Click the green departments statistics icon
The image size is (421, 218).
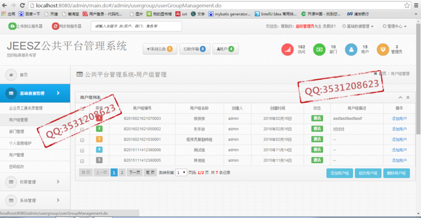pos(319,50)
